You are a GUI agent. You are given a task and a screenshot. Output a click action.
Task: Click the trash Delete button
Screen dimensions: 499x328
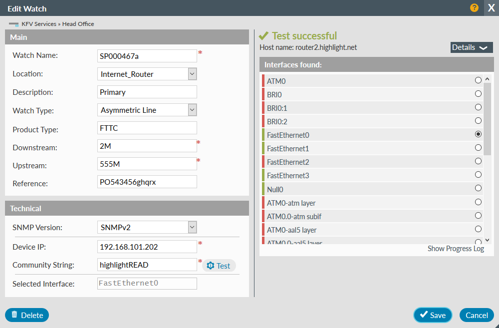(x=27, y=315)
